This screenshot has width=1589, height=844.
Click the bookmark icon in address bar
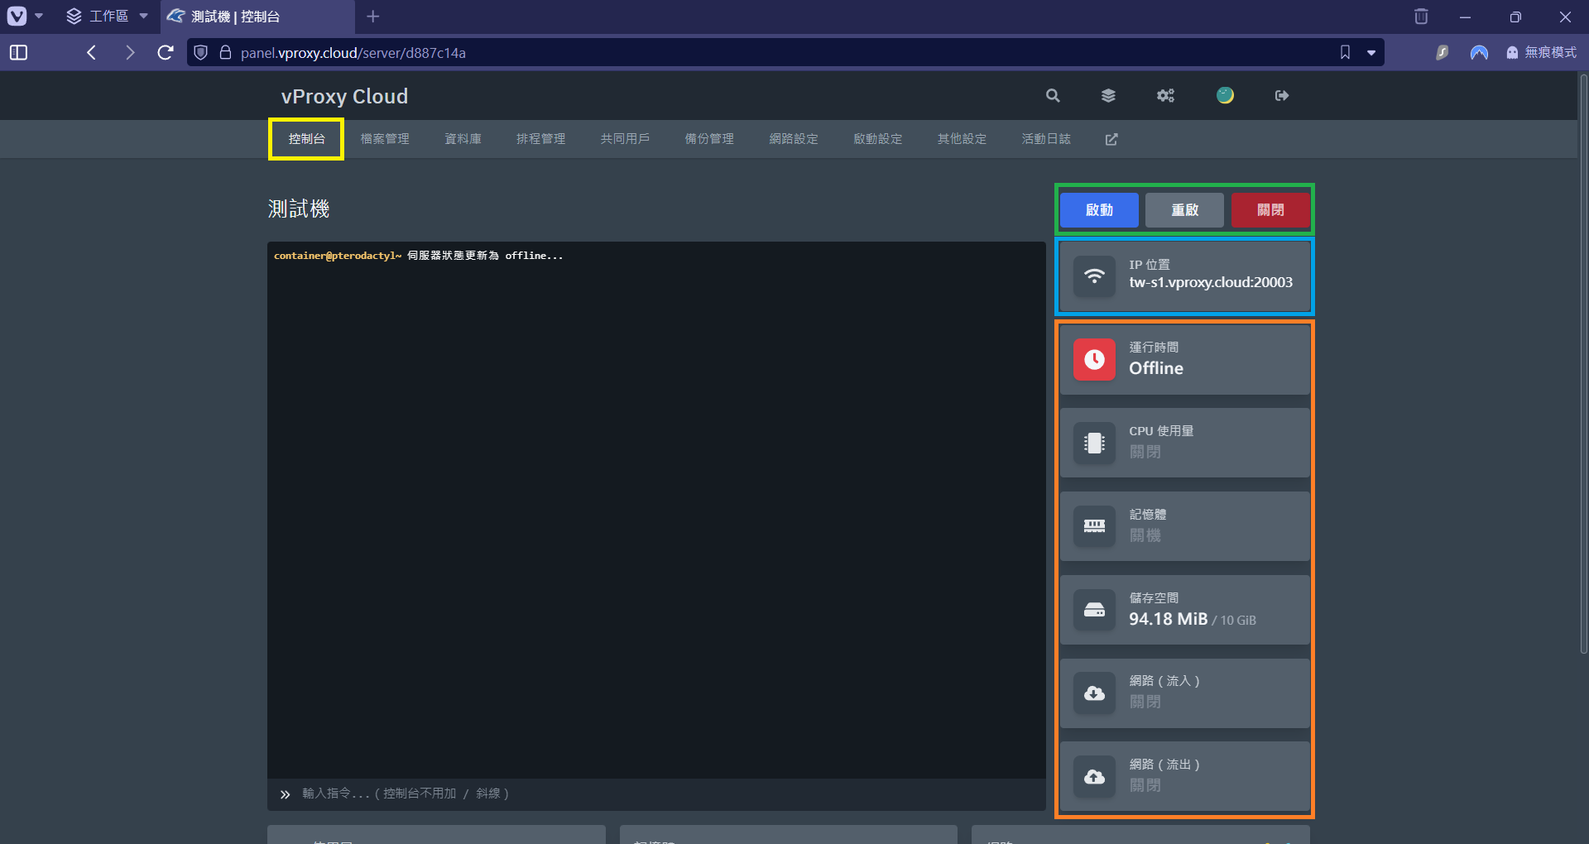[x=1345, y=53]
